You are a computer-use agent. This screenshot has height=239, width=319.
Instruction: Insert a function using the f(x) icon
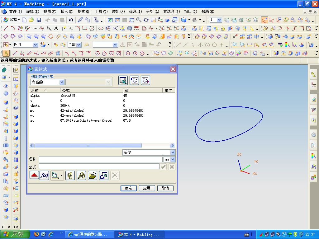click(x=44, y=176)
